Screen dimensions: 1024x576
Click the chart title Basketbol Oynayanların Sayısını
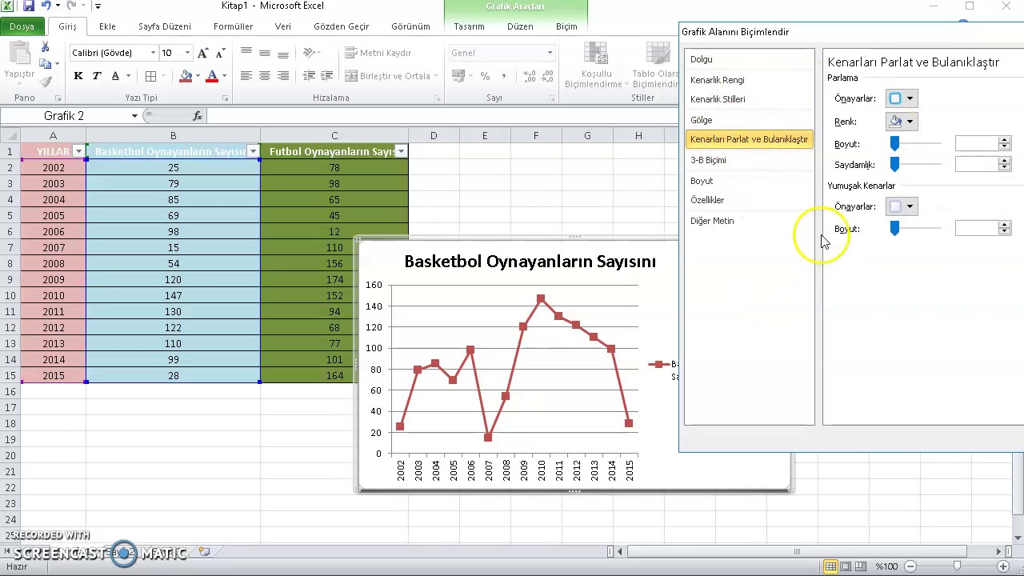(x=530, y=262)
